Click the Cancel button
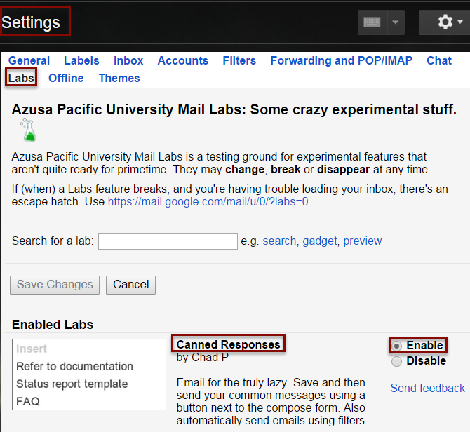 (x=130, y=285)
